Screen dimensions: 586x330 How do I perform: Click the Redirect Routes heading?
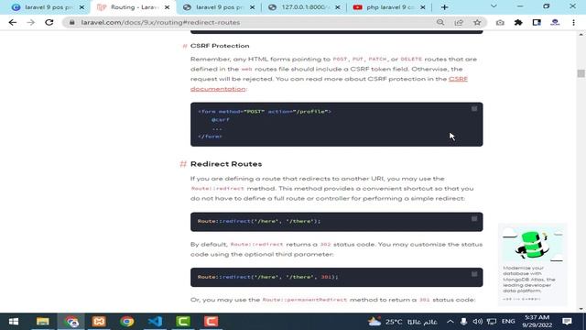tap(226, 164)
